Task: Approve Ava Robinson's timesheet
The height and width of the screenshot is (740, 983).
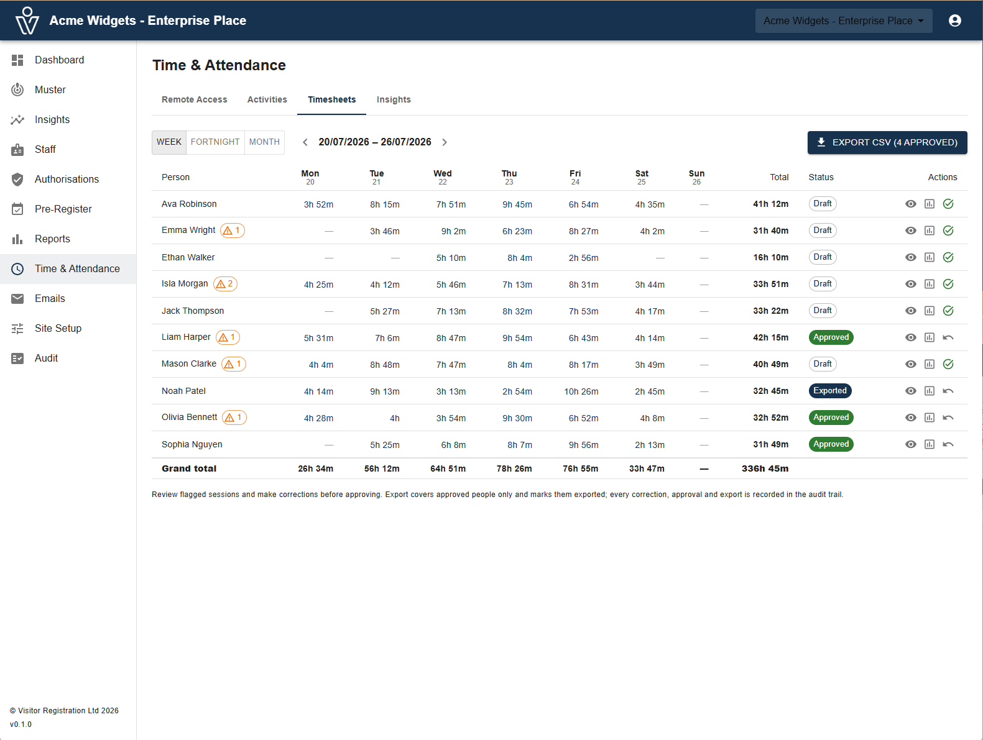Action: coord(948,204)
